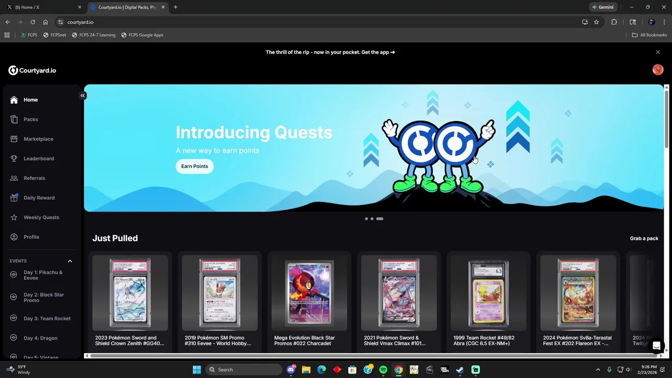This screenshot has height=378, width=672.
Task: Dismiss the app promo banner
Action: point(658,52)
